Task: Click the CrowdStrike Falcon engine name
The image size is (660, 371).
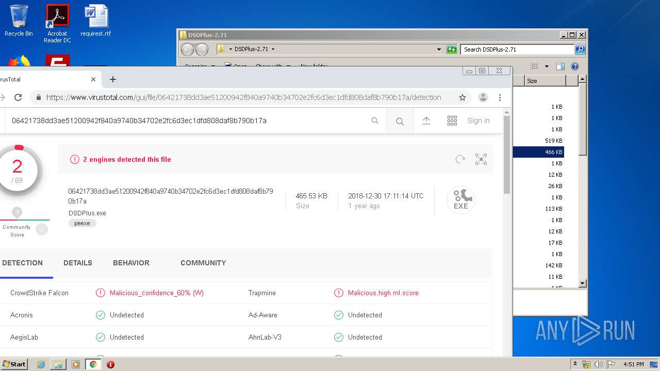Action: (x=39, y=293)
